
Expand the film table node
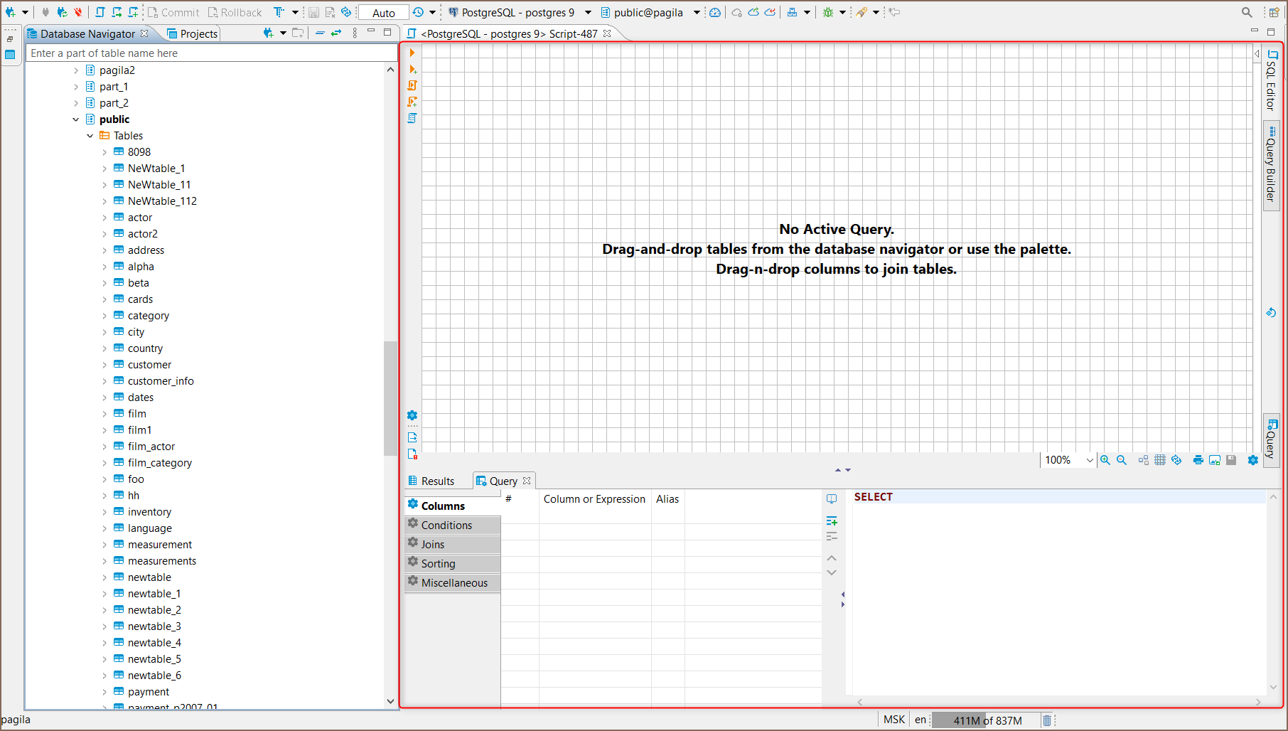[104, 413]
